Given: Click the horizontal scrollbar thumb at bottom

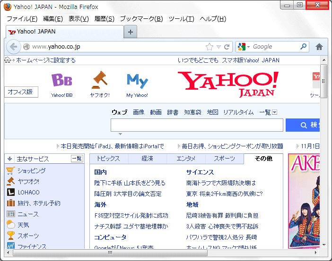Looking at the screenshot, I should tap(110, 253).
